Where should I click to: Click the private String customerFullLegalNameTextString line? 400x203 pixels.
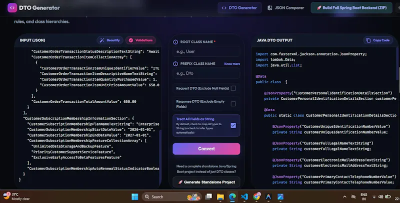pos(321,149)
